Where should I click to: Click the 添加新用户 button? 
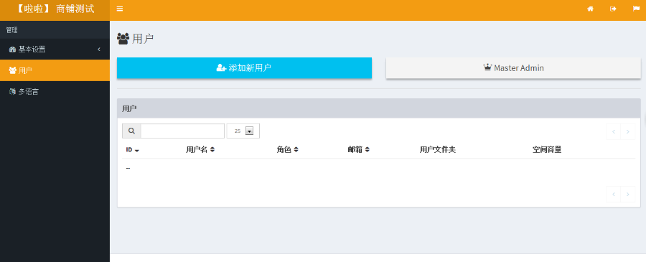coord(244,68)
